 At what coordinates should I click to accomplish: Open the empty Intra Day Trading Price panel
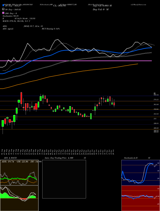point(64,179)
